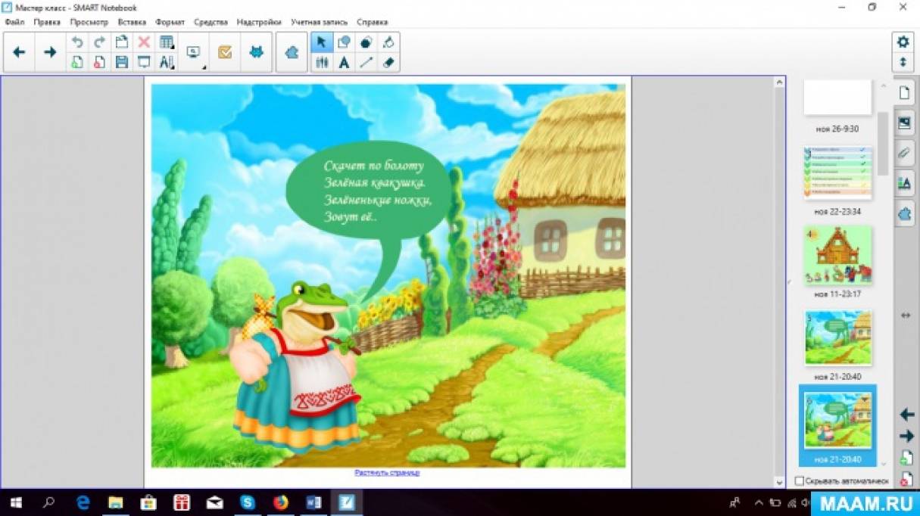Open Firefox from the taskbar
The width and height of the screenshot is (920, 516).
(x=281, y=502)
